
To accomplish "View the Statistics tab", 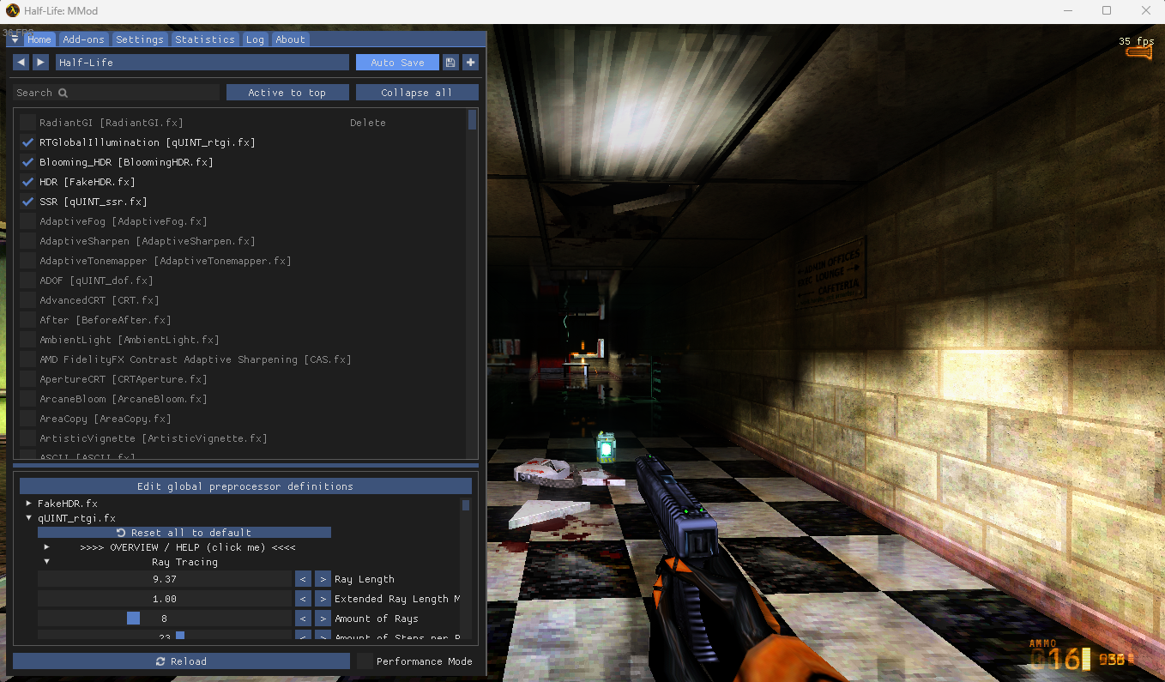I will click(x=205, y=39).
